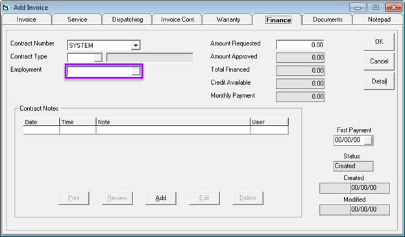Click the Time column header
Image resolution: width=405 pixels, height=237 pixels.
(78, 122)
